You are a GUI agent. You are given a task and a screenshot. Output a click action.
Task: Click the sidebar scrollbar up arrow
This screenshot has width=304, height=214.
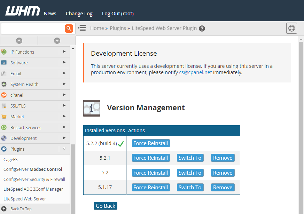(x=73, y=48)
